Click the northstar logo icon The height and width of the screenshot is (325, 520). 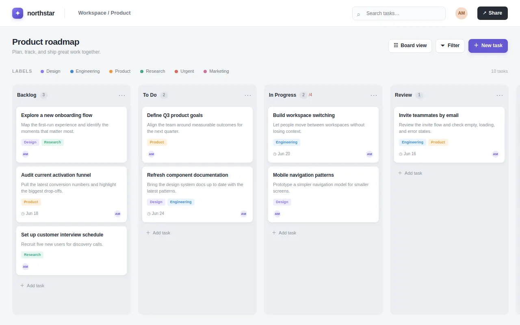coord(18,13)
